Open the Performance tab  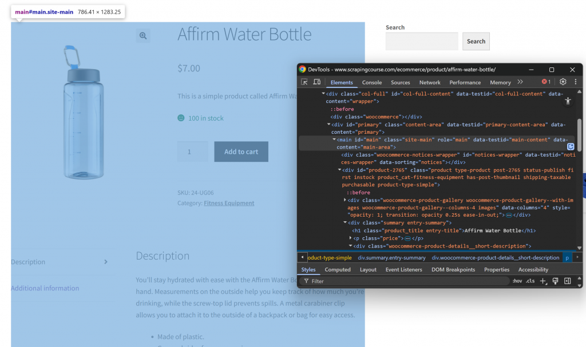tap(465, 82)
